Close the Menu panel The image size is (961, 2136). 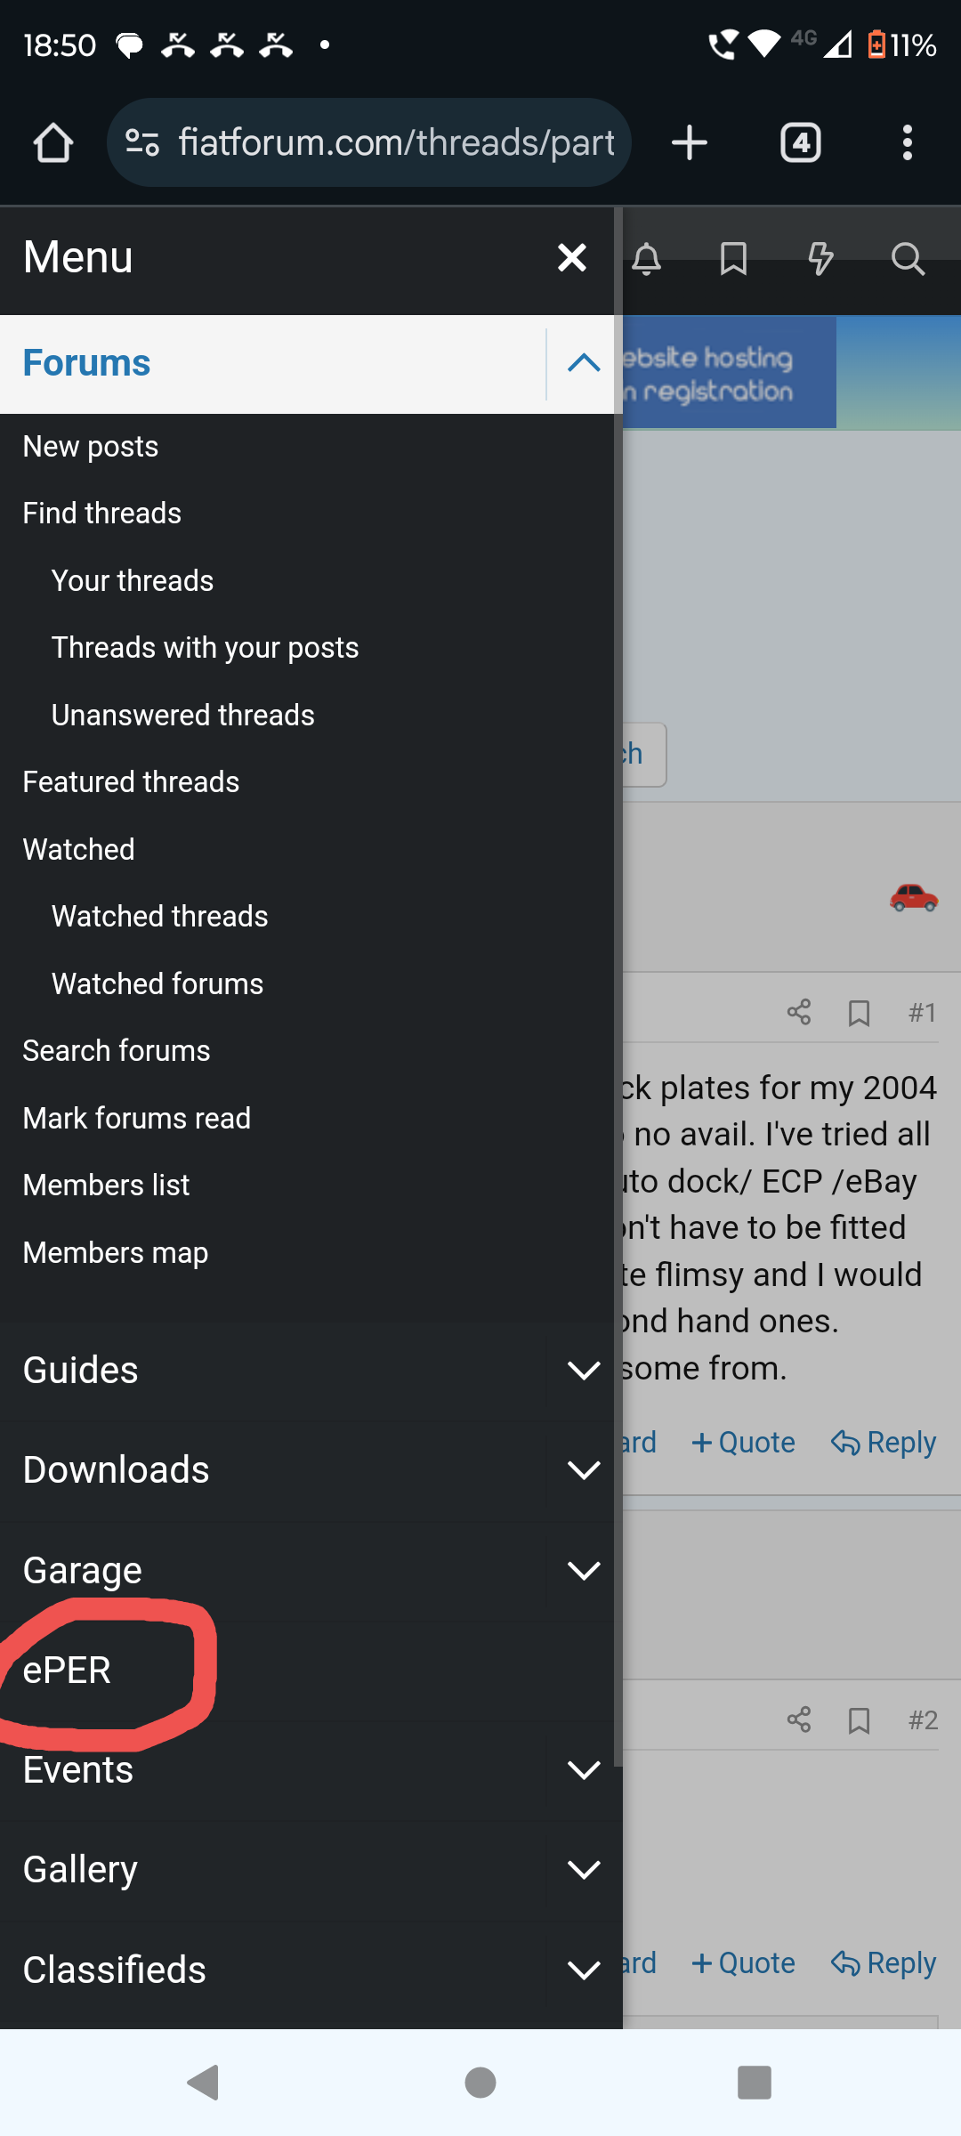tap(572, 258)
